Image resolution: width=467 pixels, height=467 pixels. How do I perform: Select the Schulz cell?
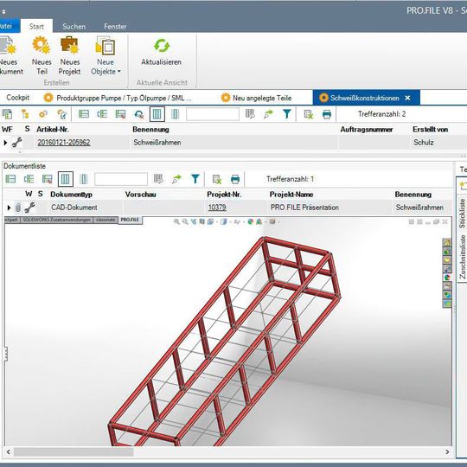[x=423, y=143]
